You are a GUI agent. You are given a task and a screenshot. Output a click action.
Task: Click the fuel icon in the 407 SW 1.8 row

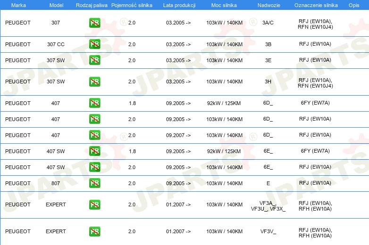coord(94,151)
